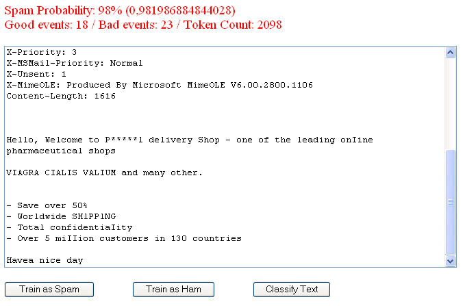Click the vertical scrollbar thumb
Image resolution: width=465 pixels, height=306 pixels.
(x=450, y=201)
